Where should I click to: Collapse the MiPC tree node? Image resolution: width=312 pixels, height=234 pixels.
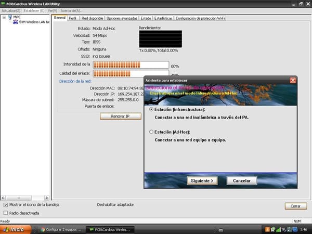[4, 17]
